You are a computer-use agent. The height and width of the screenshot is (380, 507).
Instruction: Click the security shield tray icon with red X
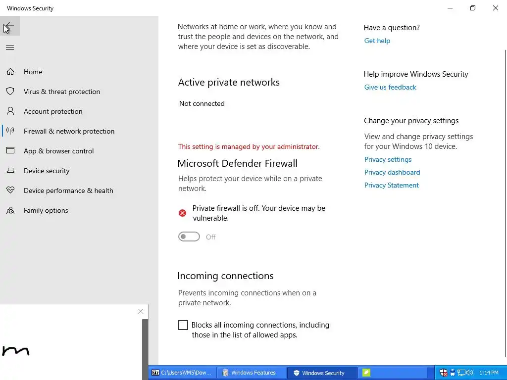coord(443,373)
